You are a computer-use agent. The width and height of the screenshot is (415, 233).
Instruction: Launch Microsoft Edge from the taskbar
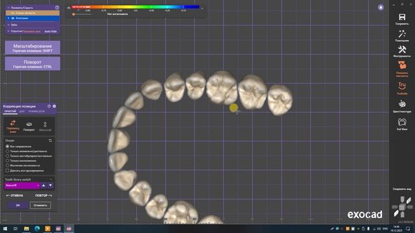click(37, 228)
